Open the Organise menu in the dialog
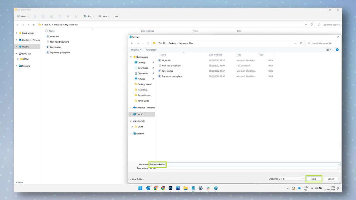This screenshot has width=356, height=200. click(136, 50)
